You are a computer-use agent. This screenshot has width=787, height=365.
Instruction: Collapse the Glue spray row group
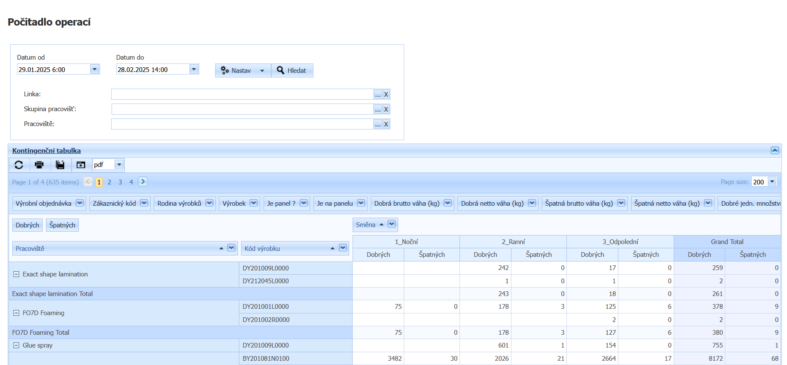coord(16,345)
